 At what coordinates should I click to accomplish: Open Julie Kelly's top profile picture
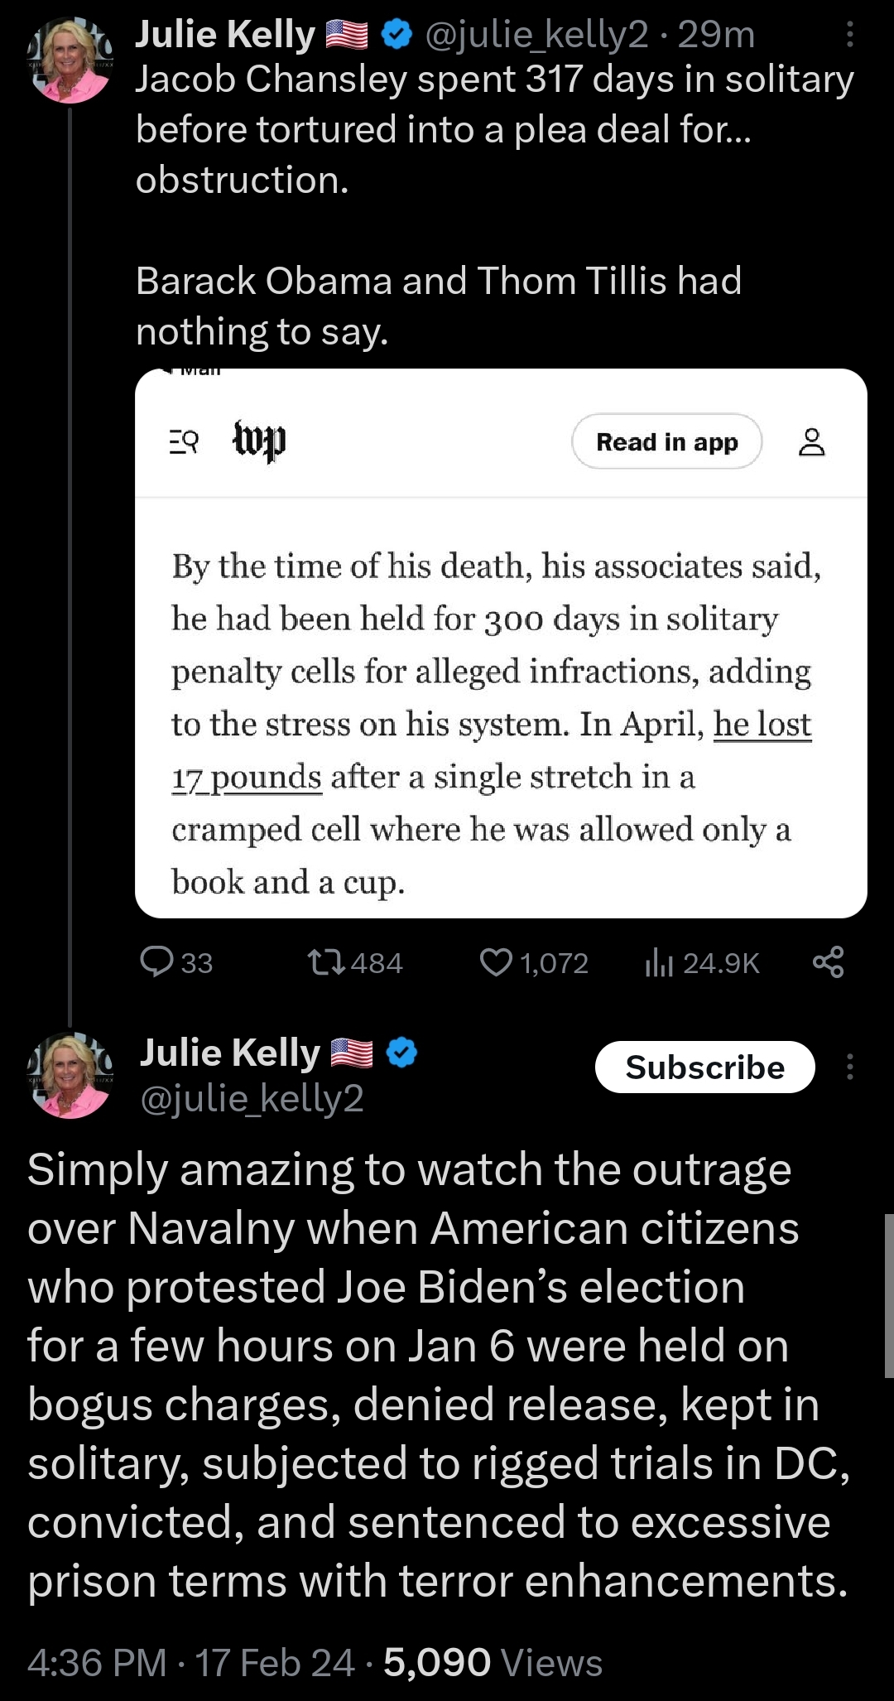pos(70,60)
